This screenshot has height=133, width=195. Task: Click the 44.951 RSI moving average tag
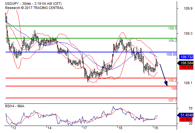click(x=186, y=120)
